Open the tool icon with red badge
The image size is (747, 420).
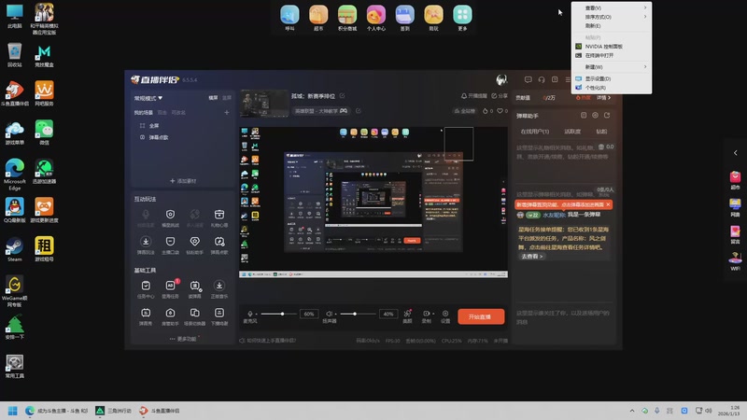click(171, 286)
